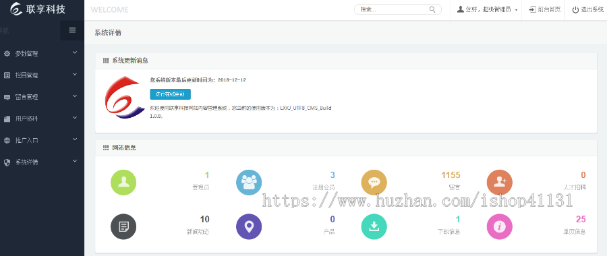The width and height of the screenshot is (607, 256).
Task: Expand the 系统详情 chevron
Action: [75, 161]
